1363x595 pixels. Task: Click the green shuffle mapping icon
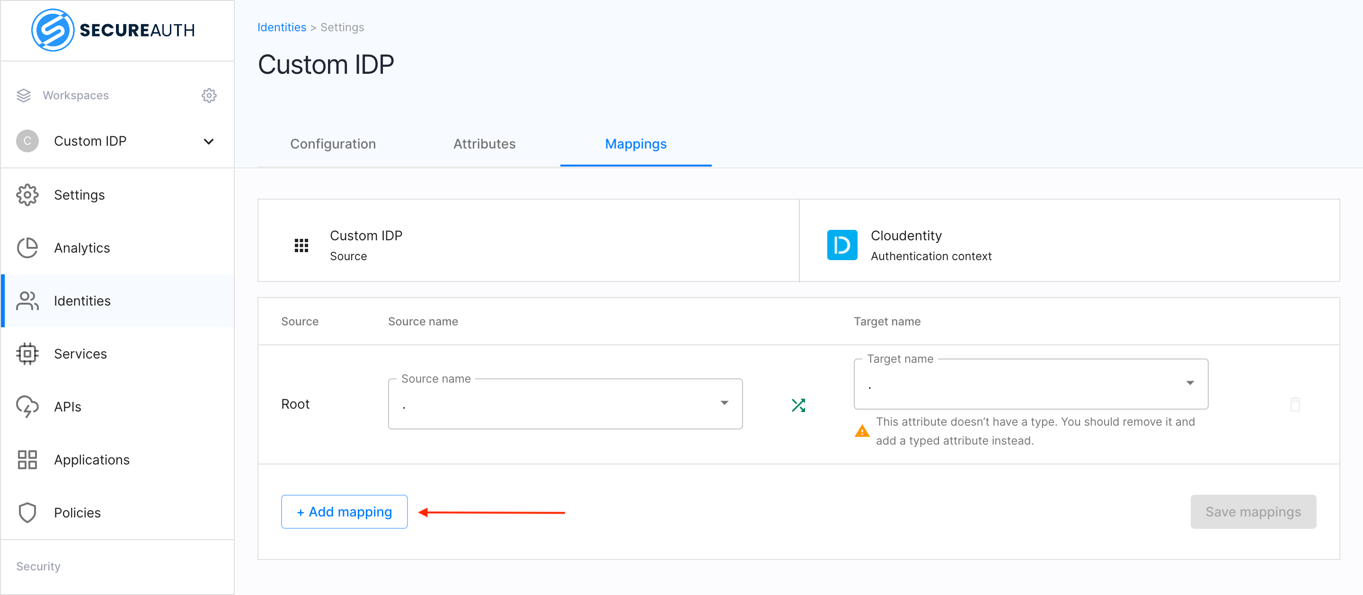point(798,405)
